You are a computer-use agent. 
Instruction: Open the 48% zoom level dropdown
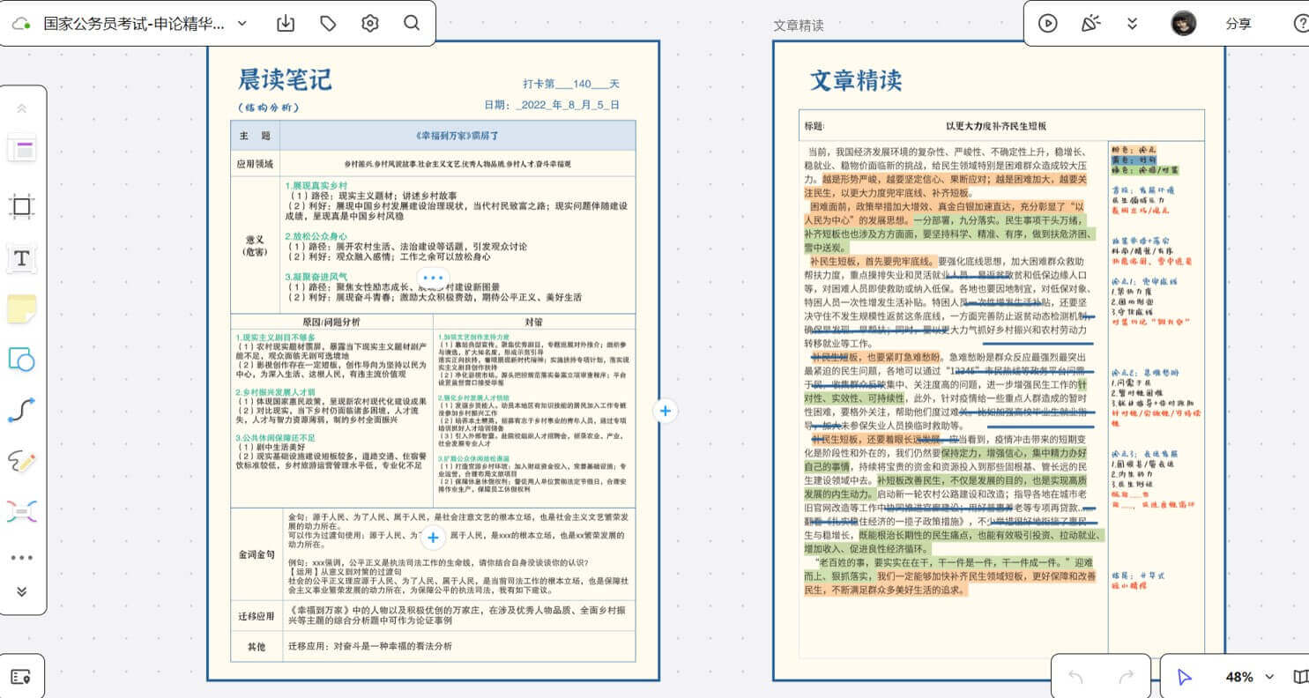click(1250, 677)
